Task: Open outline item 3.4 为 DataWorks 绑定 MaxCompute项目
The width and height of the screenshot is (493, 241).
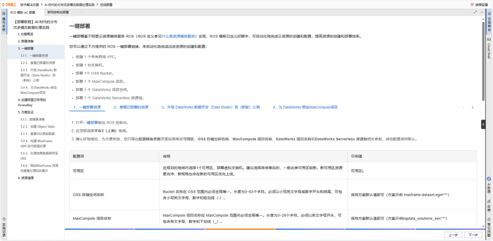Action: pyautogui.click(x=38, y=90)
